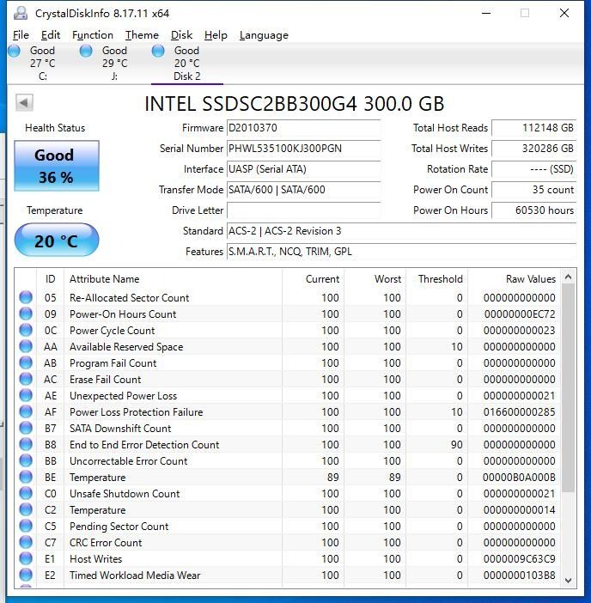Open the Language menu
Screen dimensions: 591x603
264,35
